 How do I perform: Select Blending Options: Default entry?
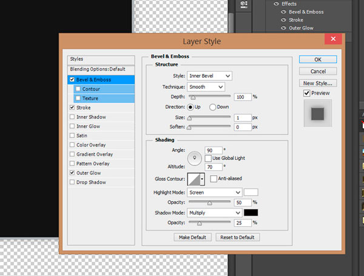101,69
